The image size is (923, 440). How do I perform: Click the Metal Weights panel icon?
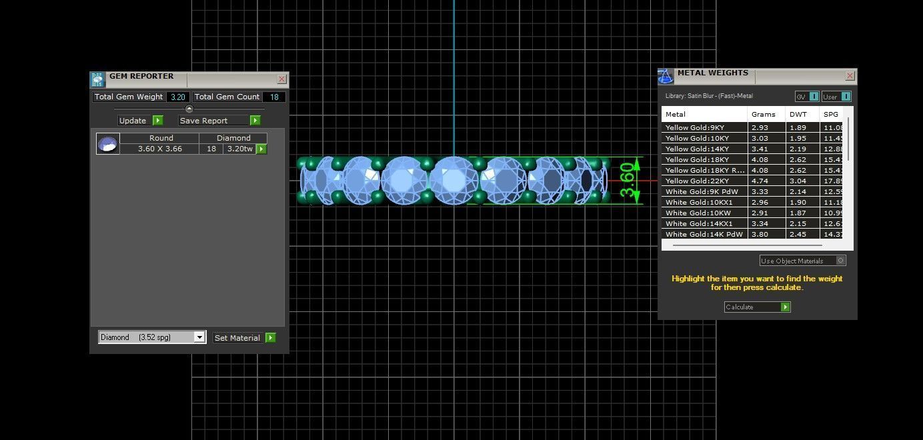[666, 76]
